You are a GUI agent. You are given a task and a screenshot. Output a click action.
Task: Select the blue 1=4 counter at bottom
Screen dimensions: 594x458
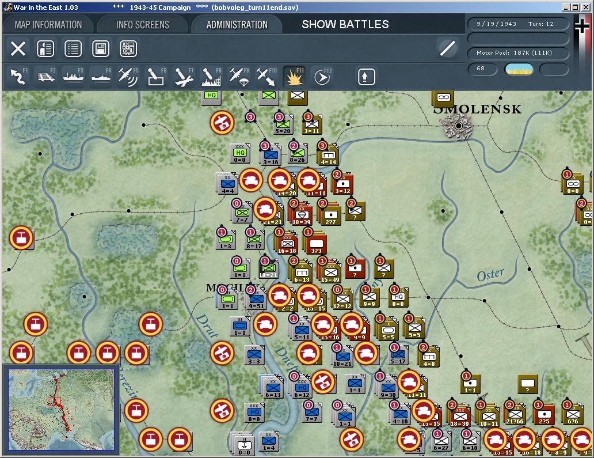269,442
